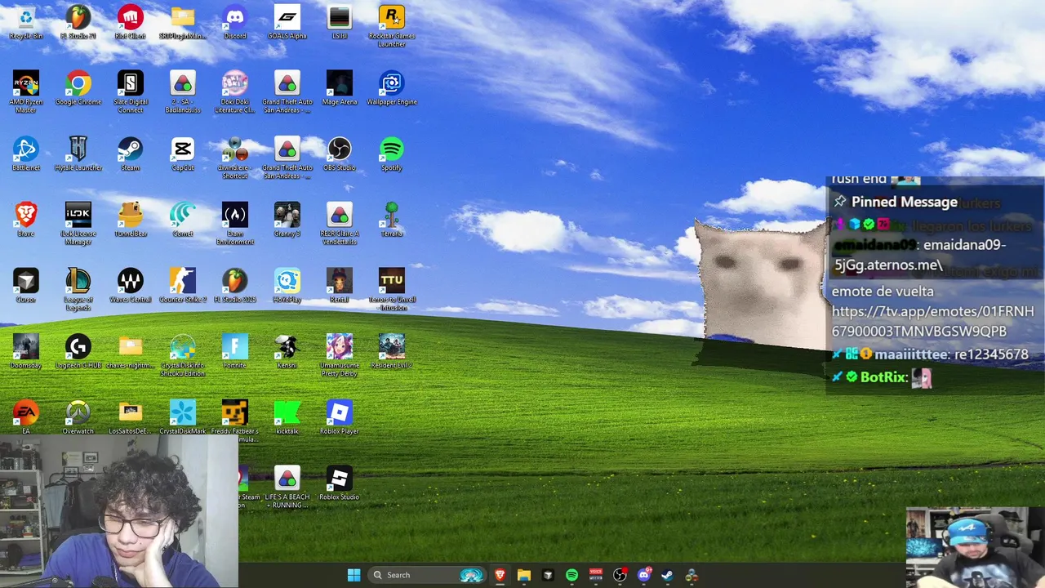This screenshot has height=588, width=1045.
Task: Open the Battle.net desktop shortcut
Action: coord(26,154)
